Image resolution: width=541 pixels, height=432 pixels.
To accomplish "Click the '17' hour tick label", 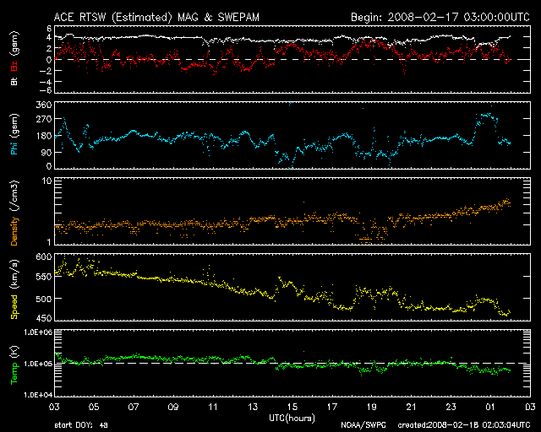I will point(332,408).
